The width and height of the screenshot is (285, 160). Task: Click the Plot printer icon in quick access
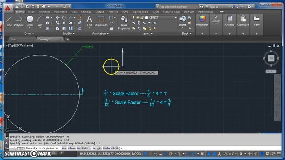tap(44, 7)
